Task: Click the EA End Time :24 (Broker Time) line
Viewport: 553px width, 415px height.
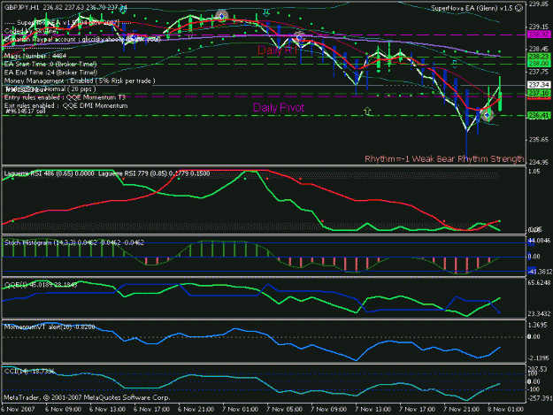Action: (x=50, y=73)
